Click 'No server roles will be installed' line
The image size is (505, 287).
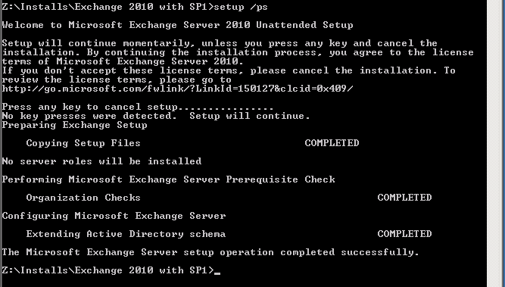tap(101, 161)
